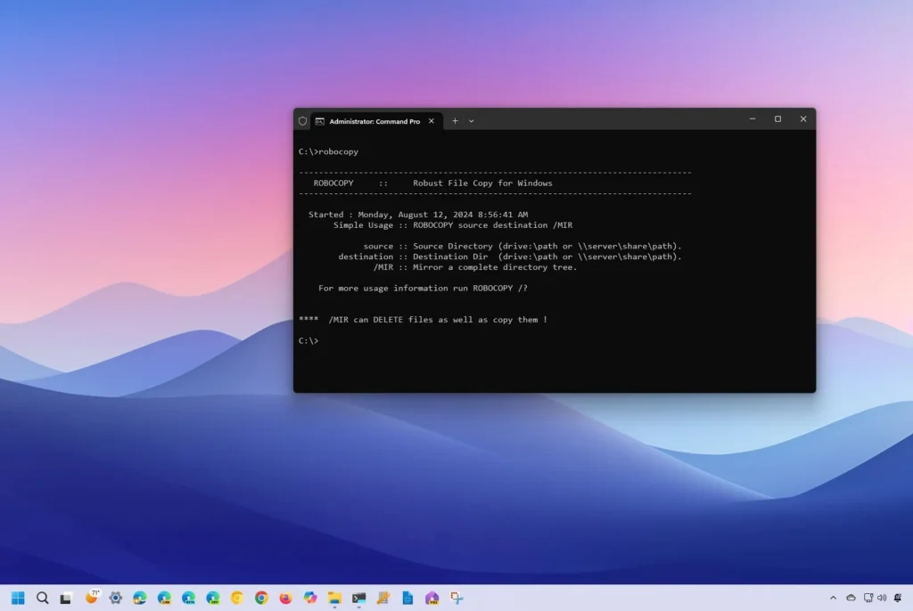Open File Explorer from taskbar

point(334,598)
